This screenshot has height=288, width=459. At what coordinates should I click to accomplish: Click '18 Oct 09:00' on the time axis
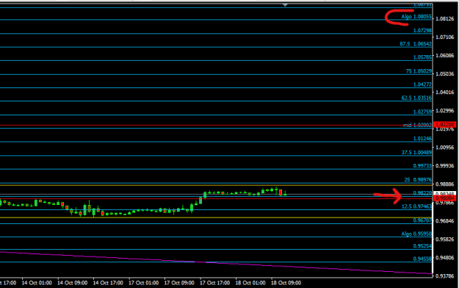286,283
